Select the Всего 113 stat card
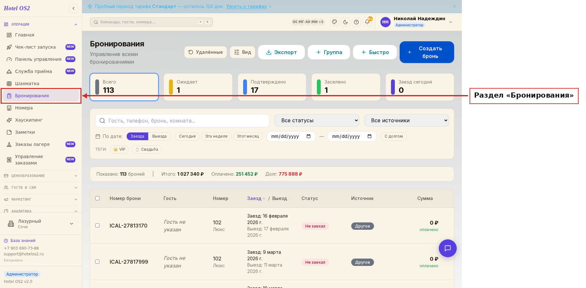This screenshot has height=288, width=586. pyautogui.click(x=124, y=87)
